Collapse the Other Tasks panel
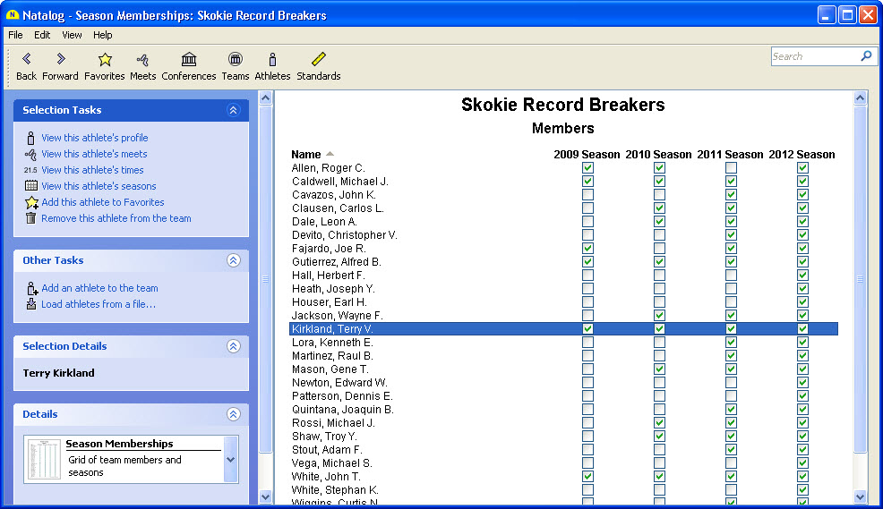The height and width of the screenshot is (509, 883). [233, 260]
